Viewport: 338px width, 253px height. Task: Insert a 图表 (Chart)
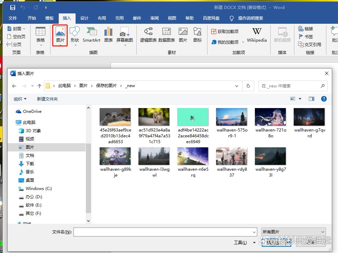tap(108, 33)
